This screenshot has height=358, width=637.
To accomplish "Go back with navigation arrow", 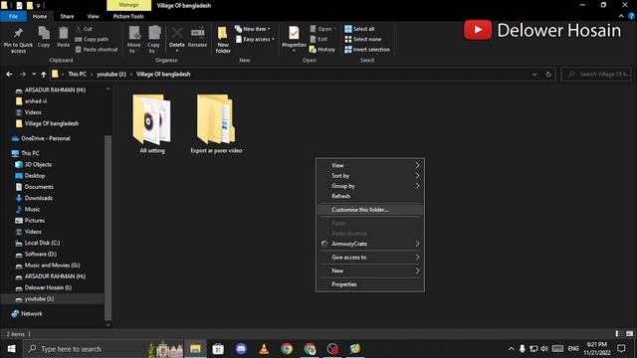I will (x=9, y=75).
